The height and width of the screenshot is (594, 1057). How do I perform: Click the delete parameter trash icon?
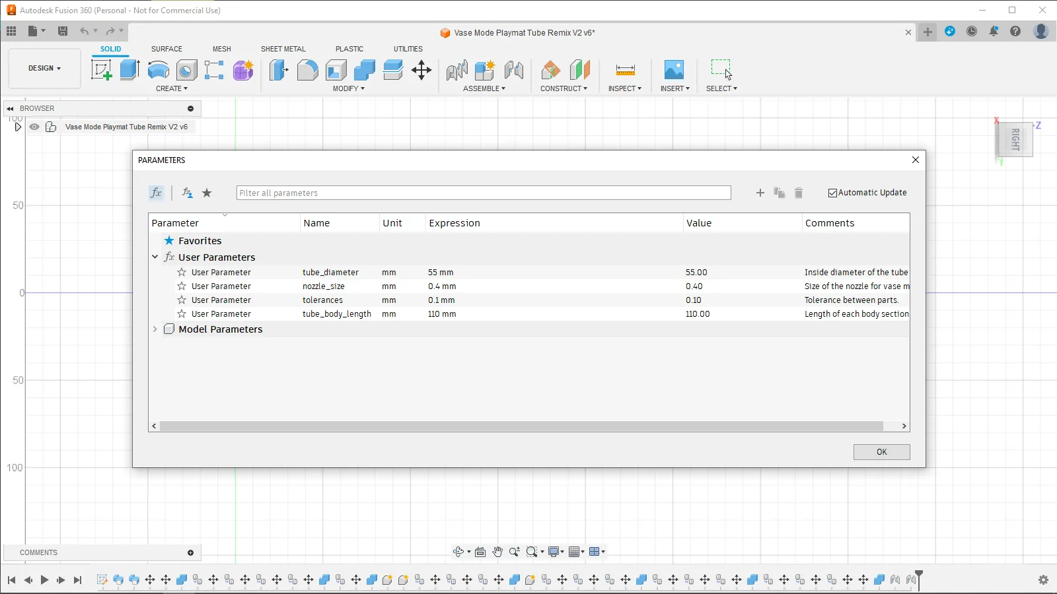798,193
